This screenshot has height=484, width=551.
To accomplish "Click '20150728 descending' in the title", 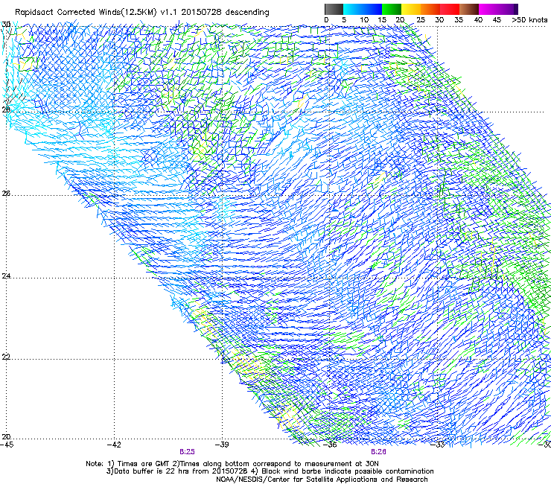I will 226,12.
